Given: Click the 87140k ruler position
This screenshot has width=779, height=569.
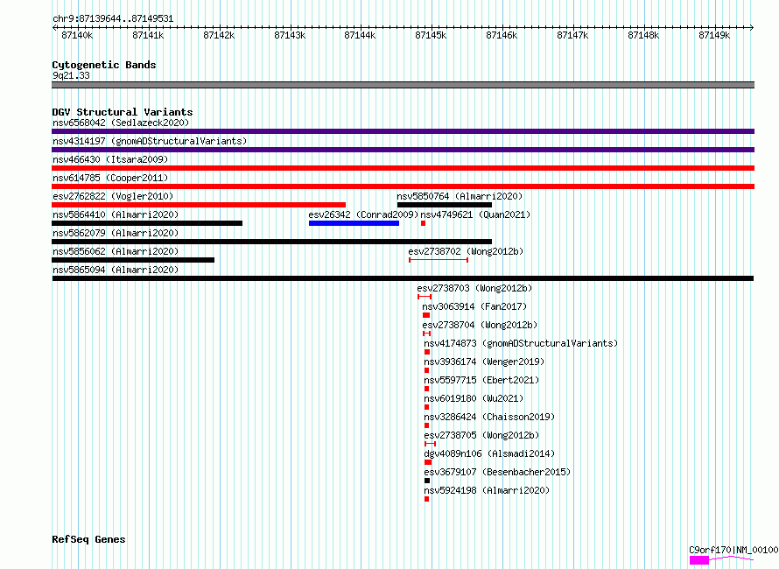Looking at the screenshot, I should (x=77, y=35).
